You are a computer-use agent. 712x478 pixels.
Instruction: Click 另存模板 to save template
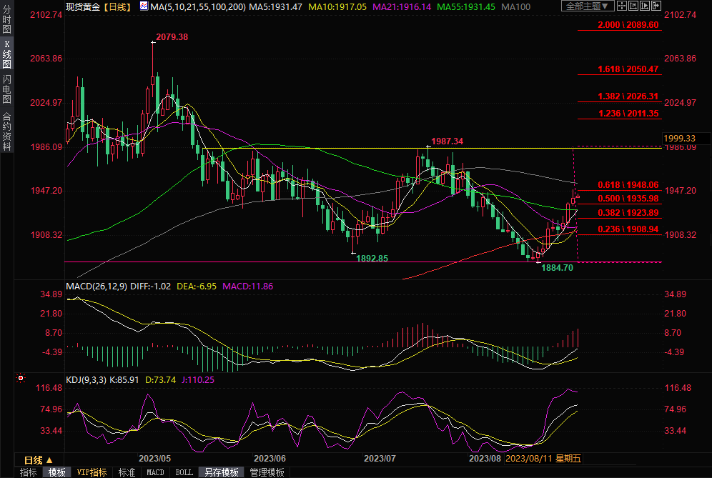click(222, 472)
